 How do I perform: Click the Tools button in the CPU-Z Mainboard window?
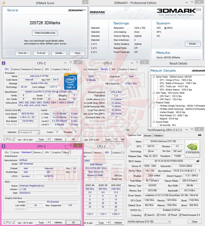click(41, 222)
